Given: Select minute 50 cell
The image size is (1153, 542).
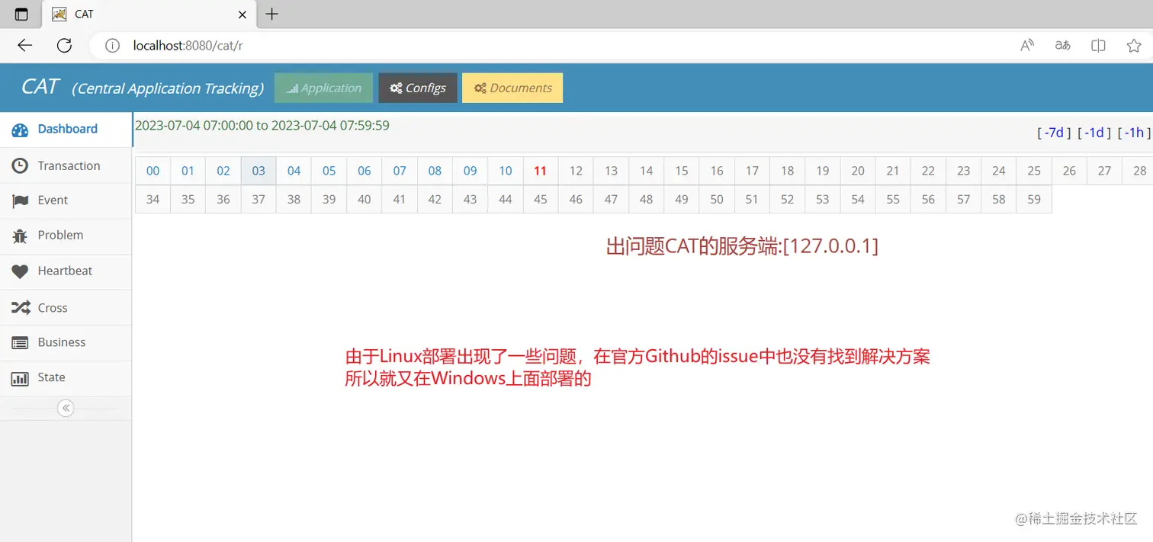Looking at the screenshot, I should 717,200.
